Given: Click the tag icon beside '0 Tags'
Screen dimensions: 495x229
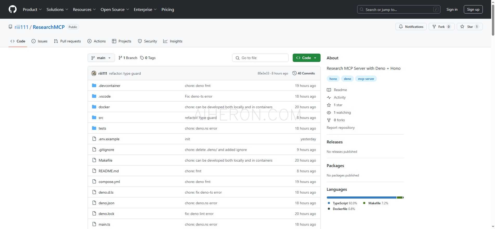Looking at the screenshot, I should tap(142, 58).
